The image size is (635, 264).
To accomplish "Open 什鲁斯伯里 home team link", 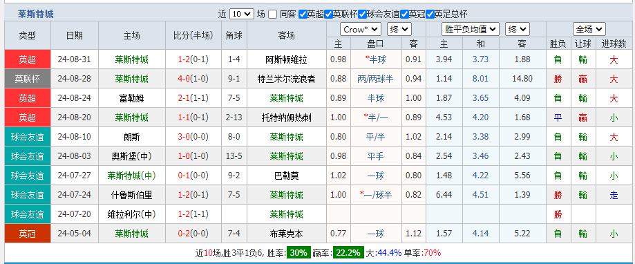I will pos(131,195).
